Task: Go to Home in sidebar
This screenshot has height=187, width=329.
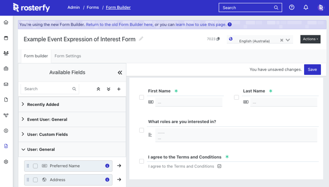Action: pyautogui.click(x=6, y=22)
